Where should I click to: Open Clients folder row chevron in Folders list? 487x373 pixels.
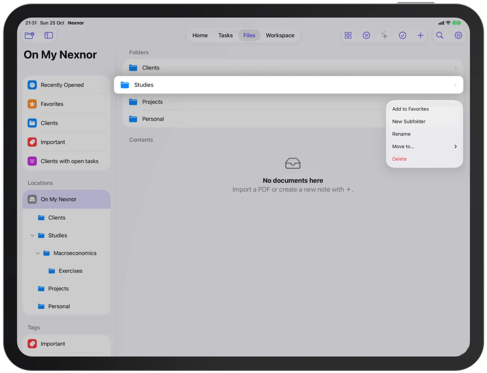456,68
